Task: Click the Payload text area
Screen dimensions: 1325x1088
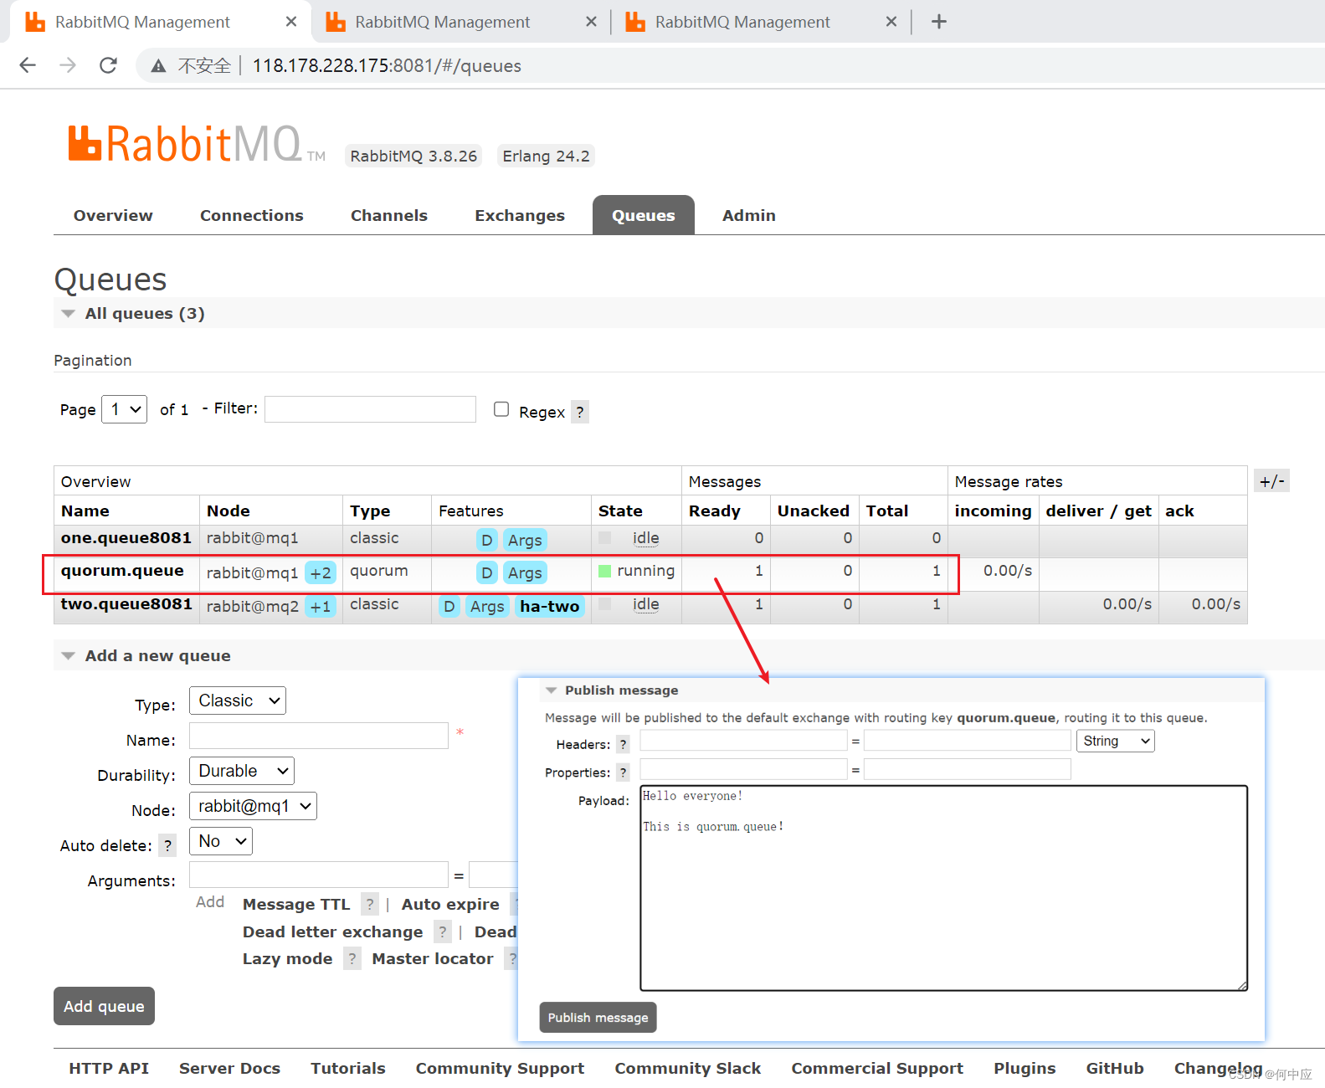Action: [x=944, y=888]
